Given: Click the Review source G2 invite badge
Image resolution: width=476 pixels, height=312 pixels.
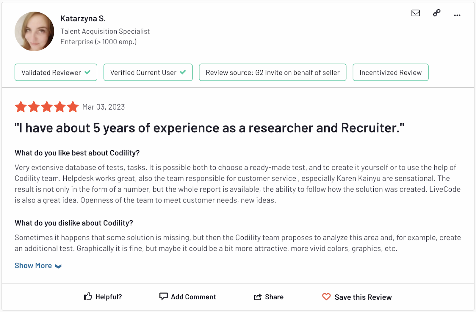Looking at the screenshot, I should click(273, 72).
